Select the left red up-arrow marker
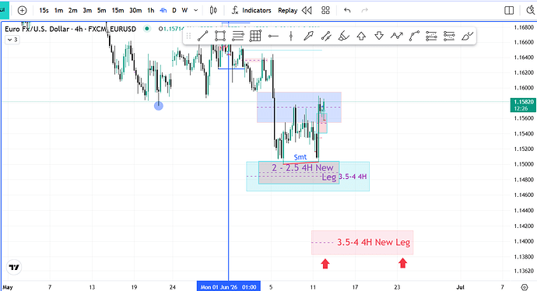 325,264
